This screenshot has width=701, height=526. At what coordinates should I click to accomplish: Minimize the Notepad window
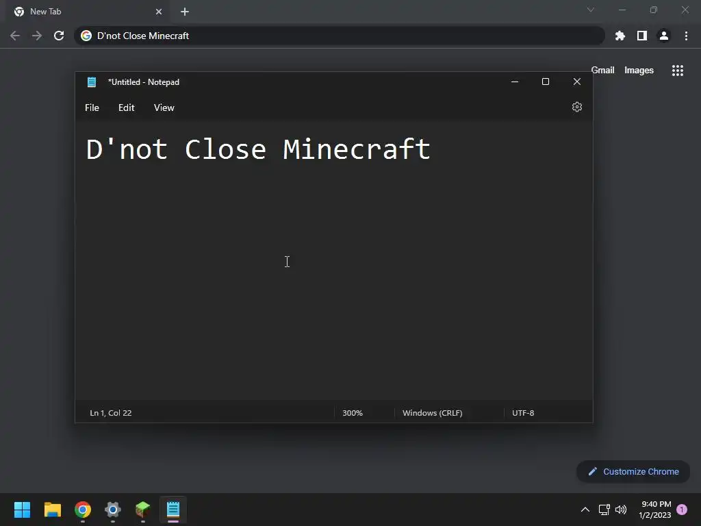click(515, 82)
